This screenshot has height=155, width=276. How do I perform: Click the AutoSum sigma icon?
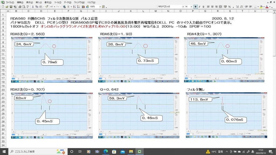[x=68, y=7]
